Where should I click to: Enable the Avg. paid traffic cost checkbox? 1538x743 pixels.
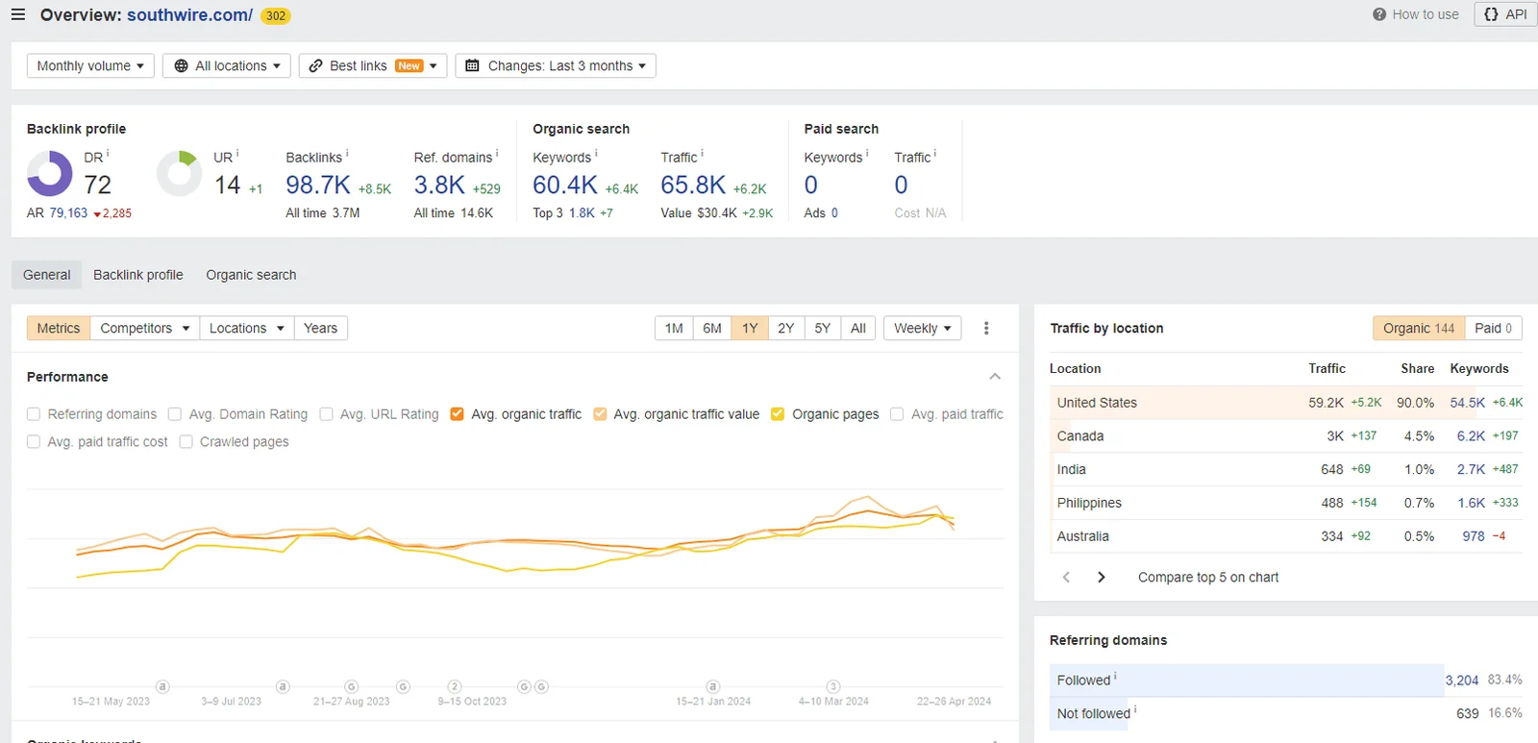tap(34, 442)
